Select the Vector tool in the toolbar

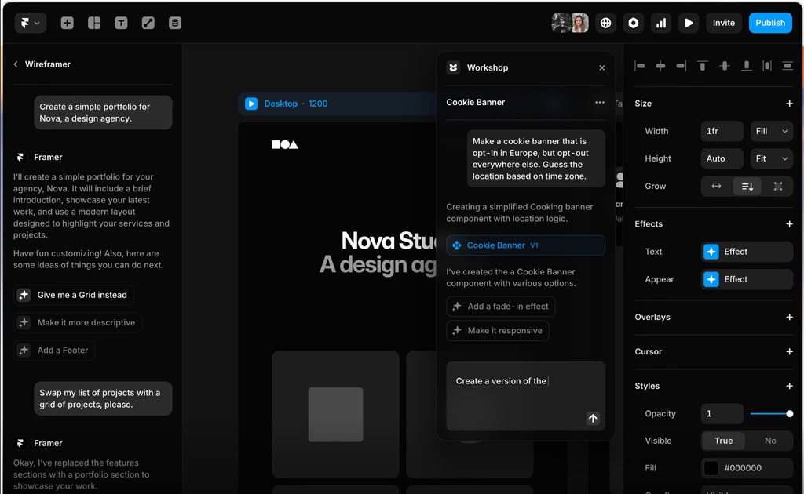148,23
